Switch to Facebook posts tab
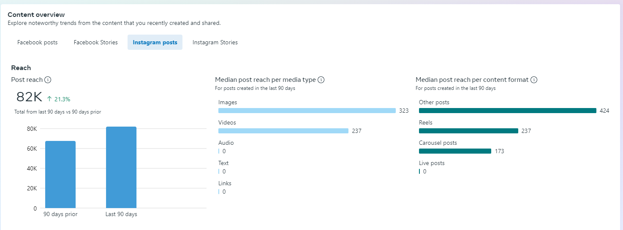623x230 pixels. click(x=38, y=42)
